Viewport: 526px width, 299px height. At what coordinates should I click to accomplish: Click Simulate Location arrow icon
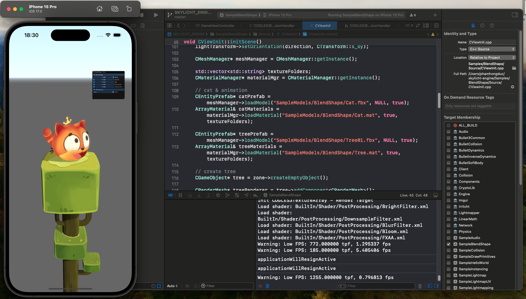pos(246,195)
